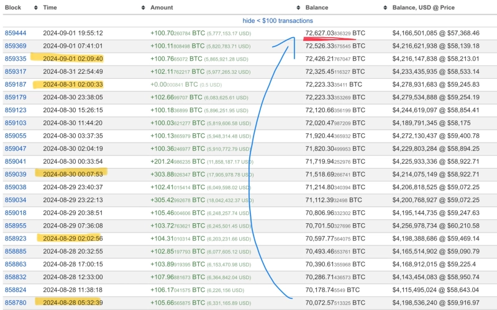Sort the table by Block column
The height and width of the screenshot is (310, 497).
click(x=14, y=7)
